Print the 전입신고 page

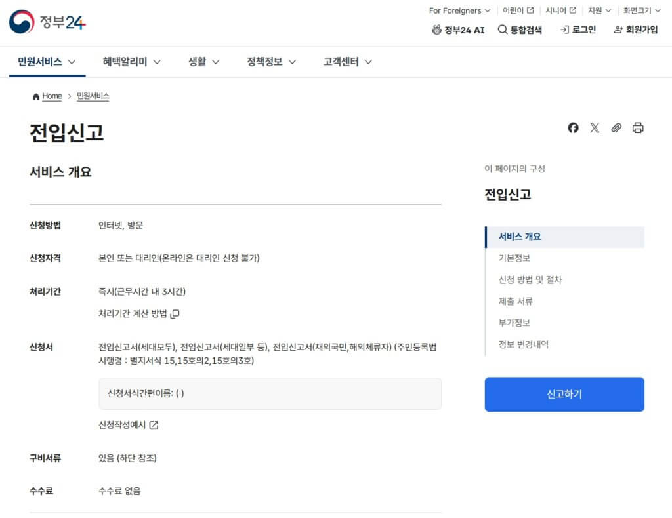coord(638,128)
